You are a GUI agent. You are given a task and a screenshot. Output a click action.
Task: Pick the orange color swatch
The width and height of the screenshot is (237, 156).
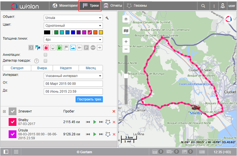click(x=95, y=32)
